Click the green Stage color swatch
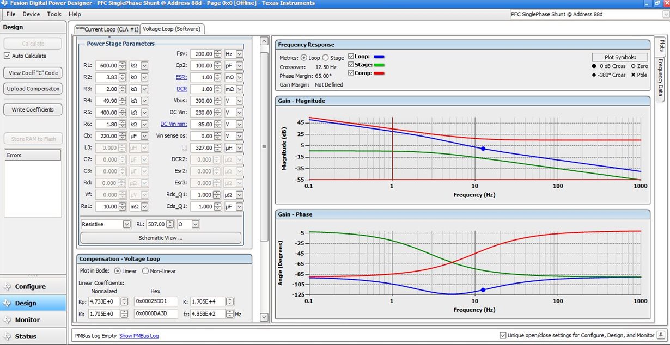670x345 pixels. [379, 65]
